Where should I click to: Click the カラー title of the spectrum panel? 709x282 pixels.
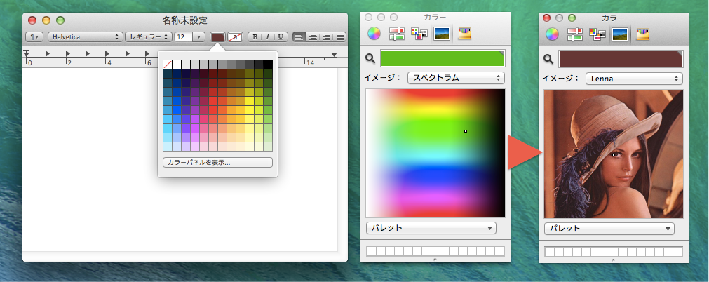(435, 18)
